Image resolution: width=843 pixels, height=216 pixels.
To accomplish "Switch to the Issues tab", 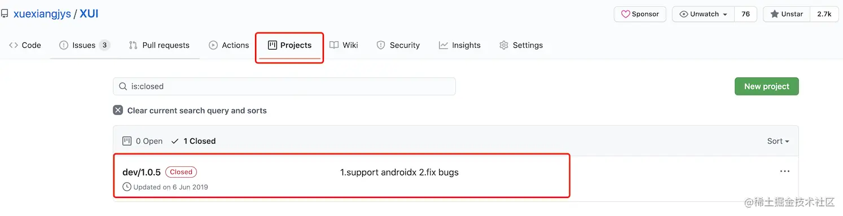I will tap(85, 45).
